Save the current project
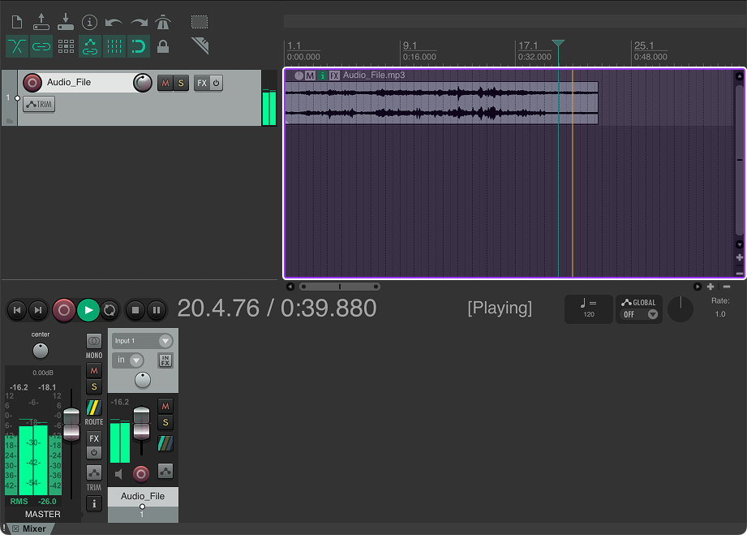 pyautogui.click(x=65, y=22)
